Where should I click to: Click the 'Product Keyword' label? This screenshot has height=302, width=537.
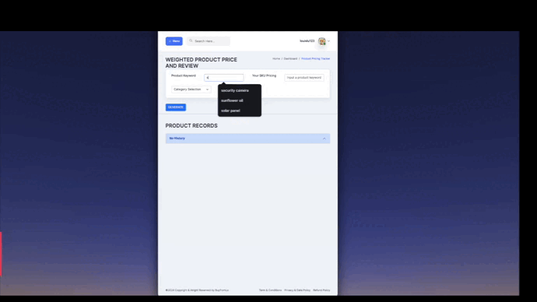[184, 75]
